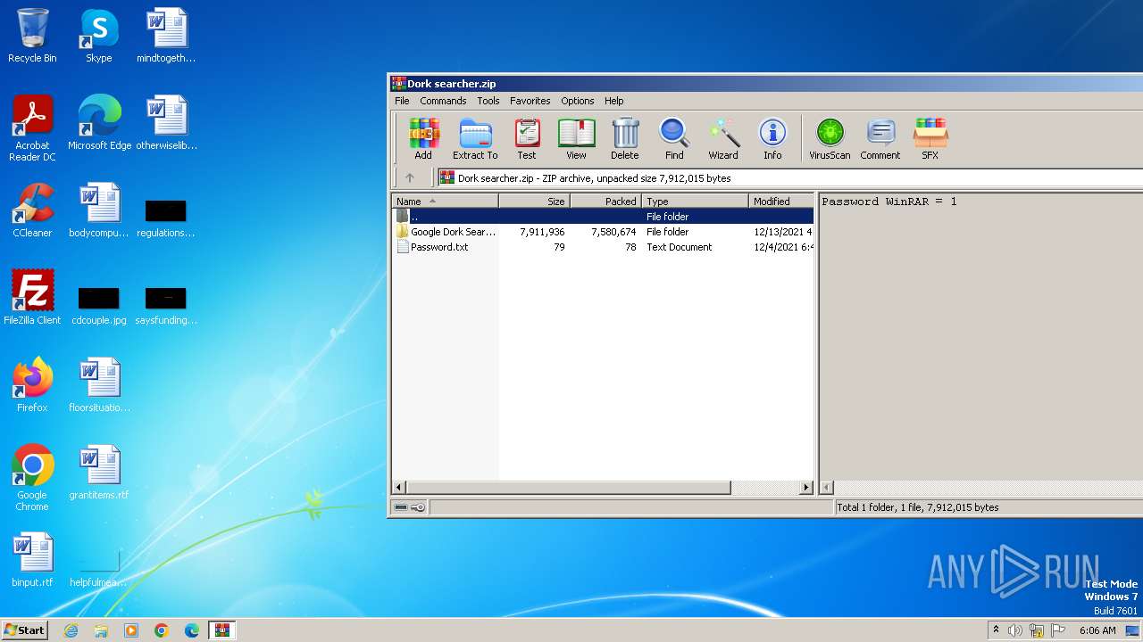Click the WinRAR taskbar button
This screenshot has width=1143, height=642.
click(221, 630)
